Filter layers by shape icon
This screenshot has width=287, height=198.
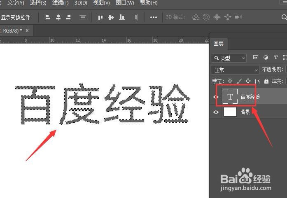[285, 58]
